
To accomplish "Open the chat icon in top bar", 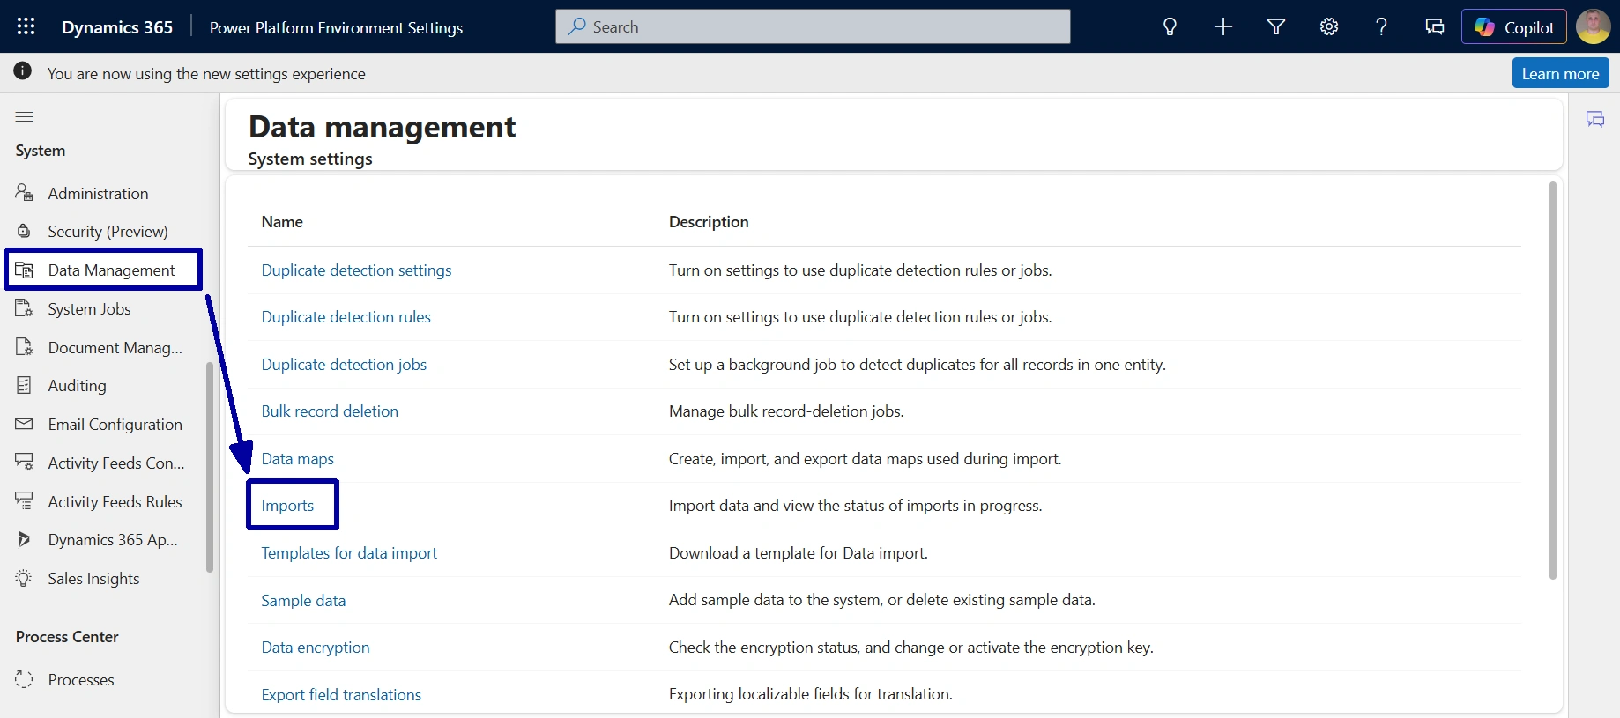I will pyautogui.click(x=1434, y=26).
